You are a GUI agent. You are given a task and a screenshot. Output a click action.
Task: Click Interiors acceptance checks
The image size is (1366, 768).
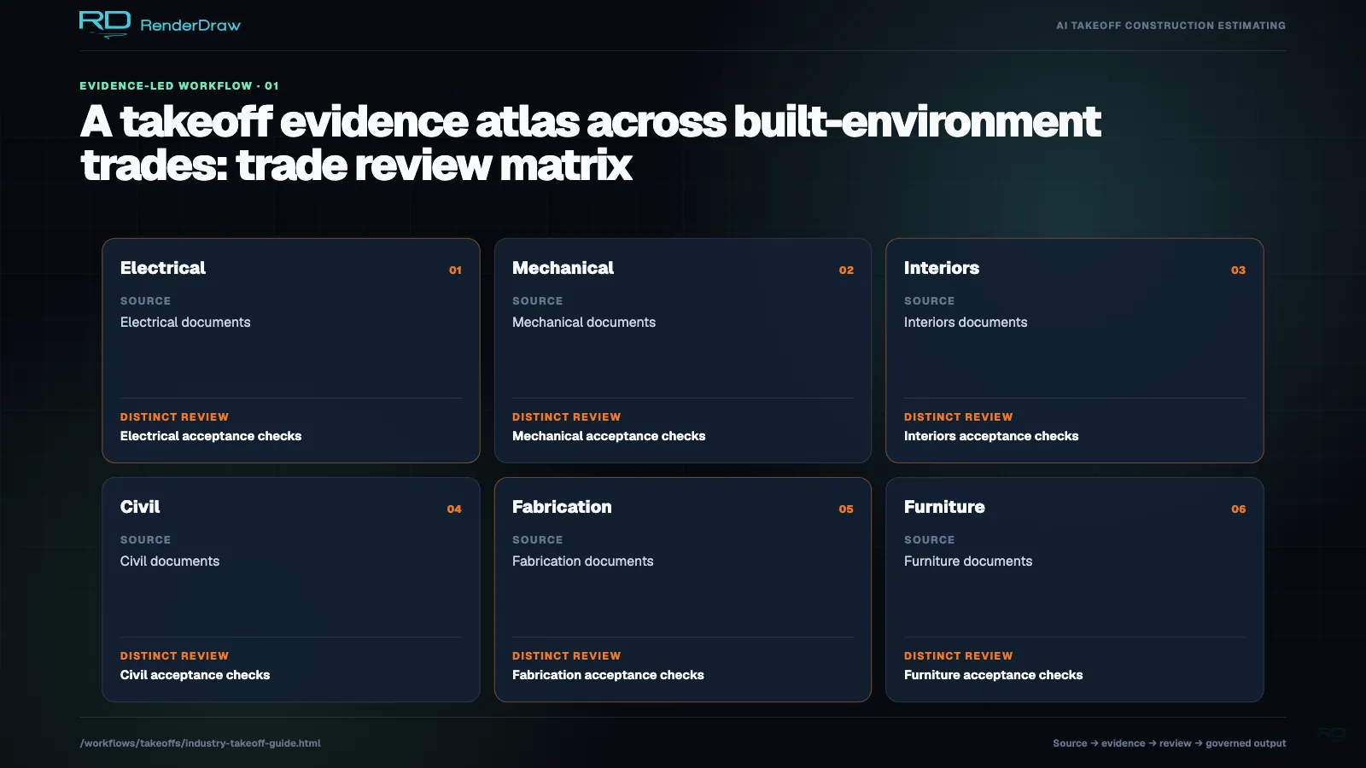[x=991, y=436]
